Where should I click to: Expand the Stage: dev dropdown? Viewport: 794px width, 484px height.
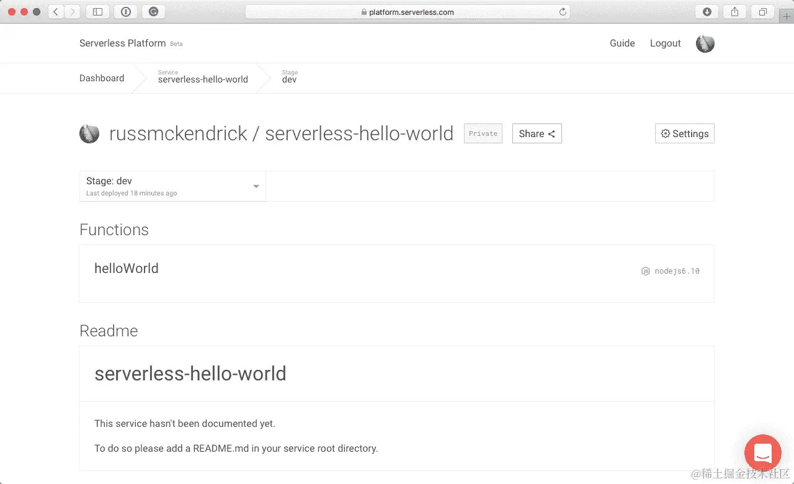tap(172, 186)
